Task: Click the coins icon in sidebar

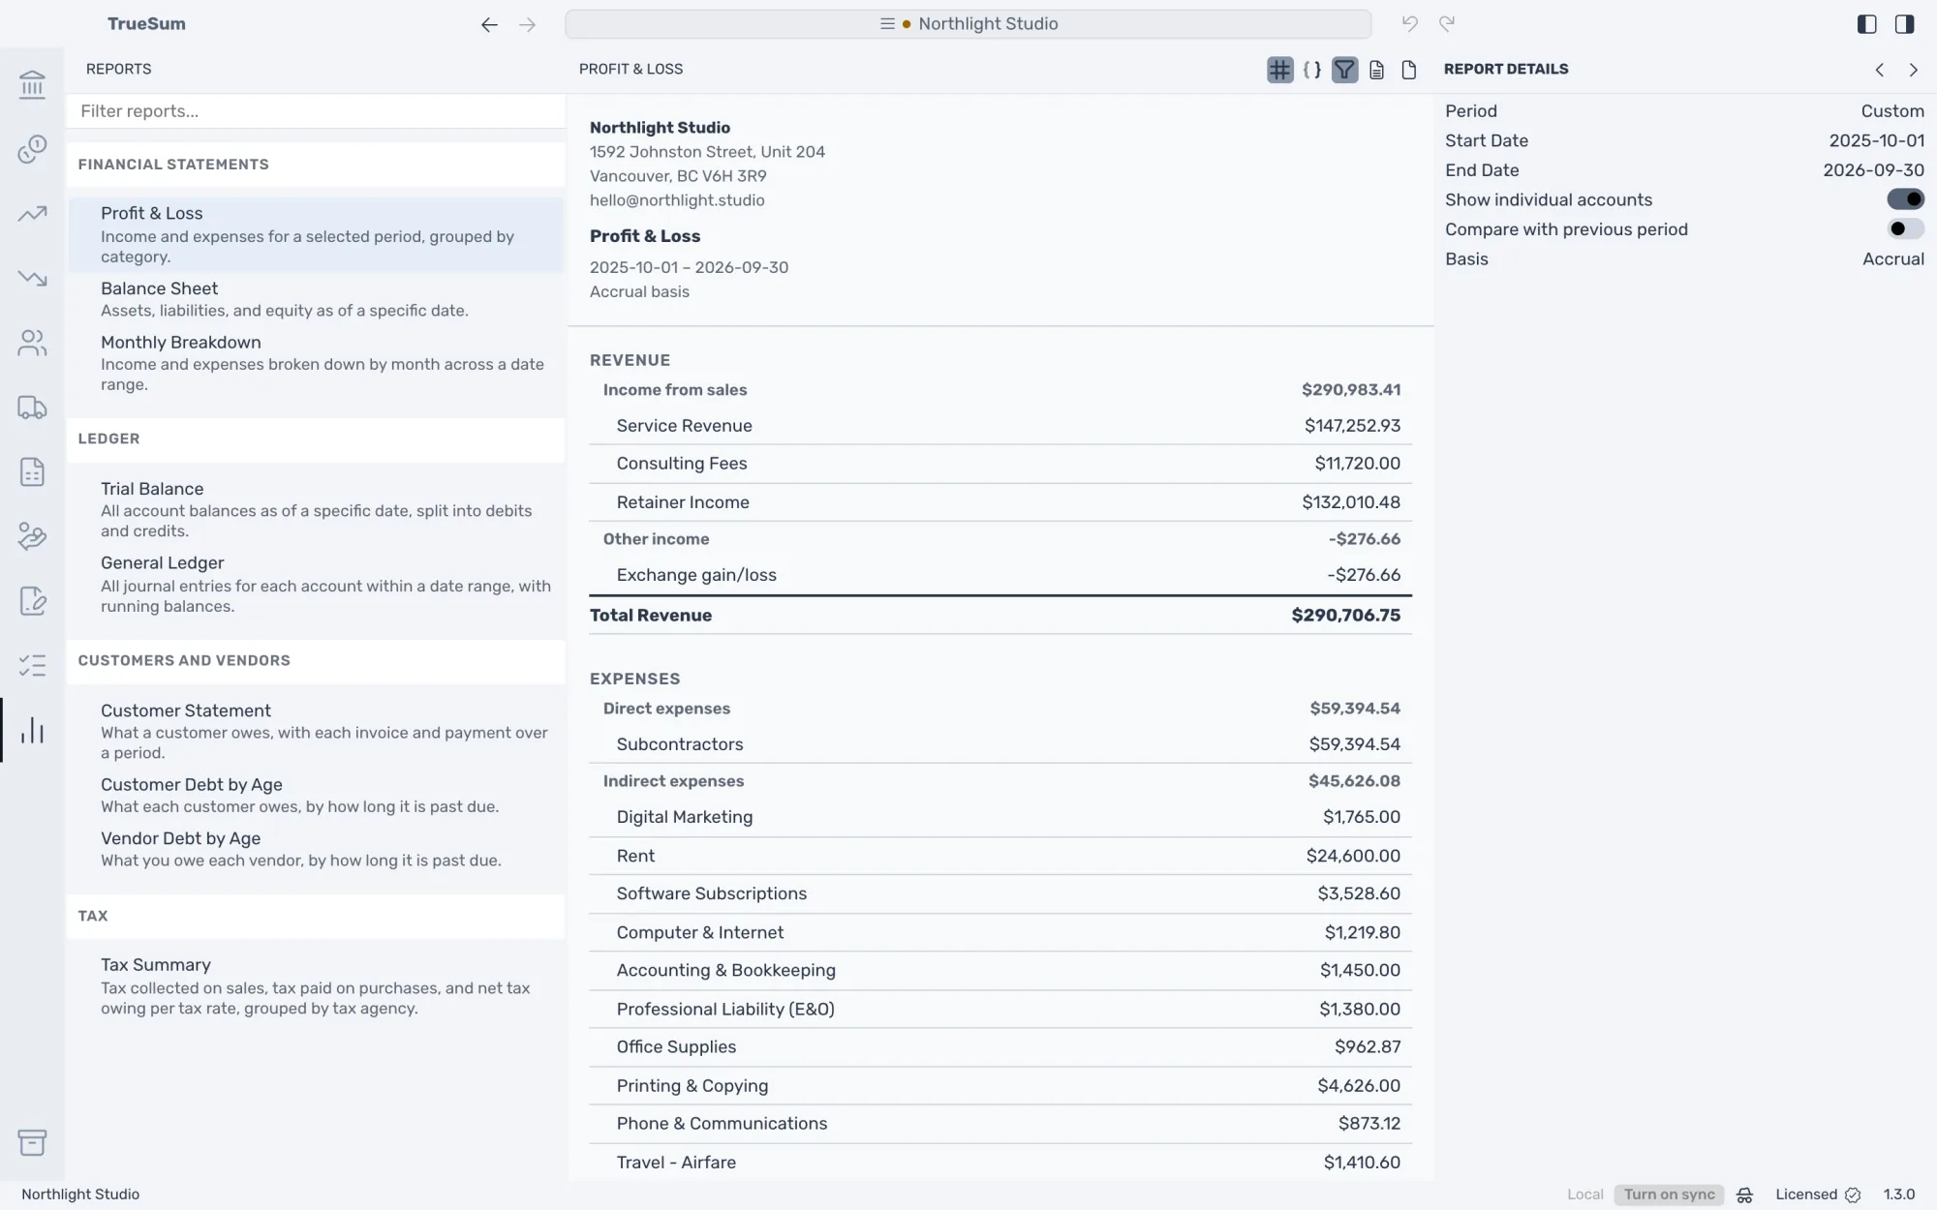Action: (x=32, y=149)
